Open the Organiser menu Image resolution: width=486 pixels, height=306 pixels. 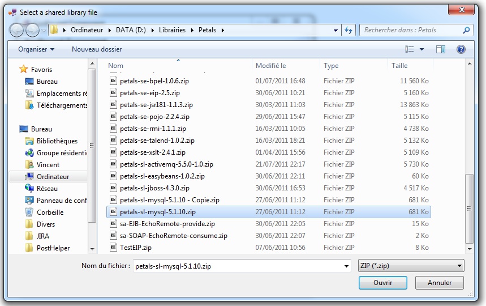[36, 49]
